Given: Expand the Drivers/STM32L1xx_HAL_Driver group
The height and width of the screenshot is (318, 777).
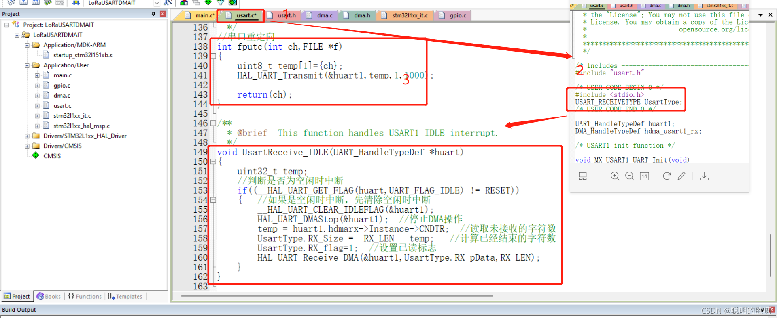Looking at the screenshot, I should tap(27, 136).
